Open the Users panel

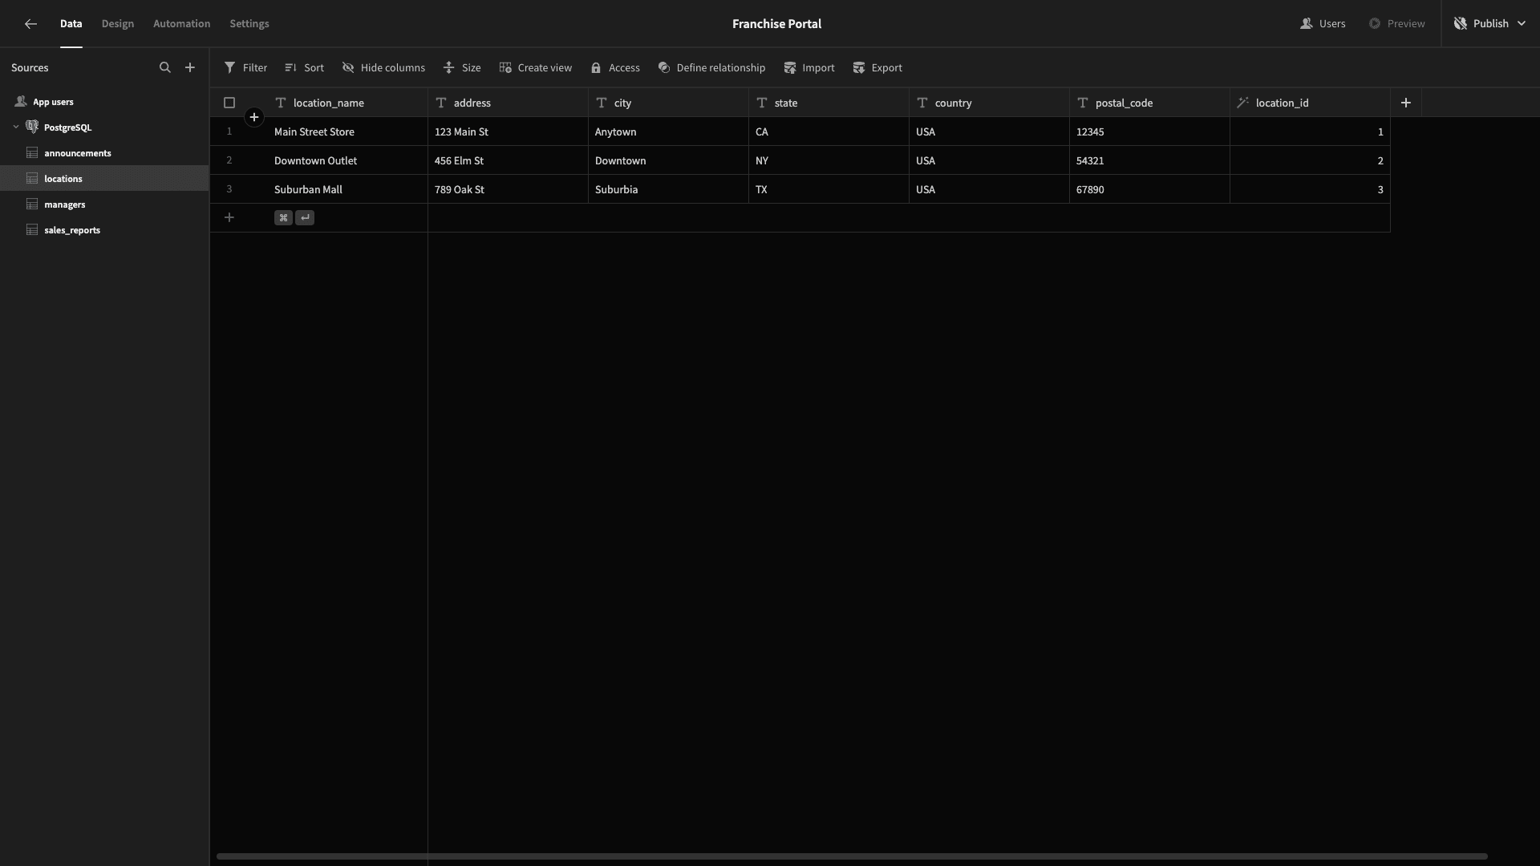1323,24
